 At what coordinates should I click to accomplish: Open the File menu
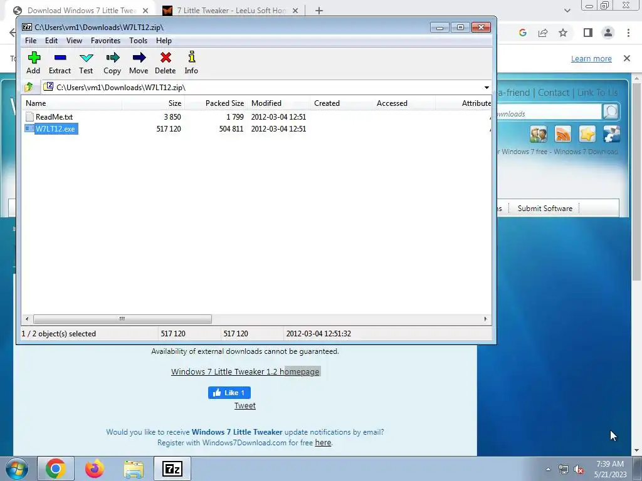coord(31,41)
